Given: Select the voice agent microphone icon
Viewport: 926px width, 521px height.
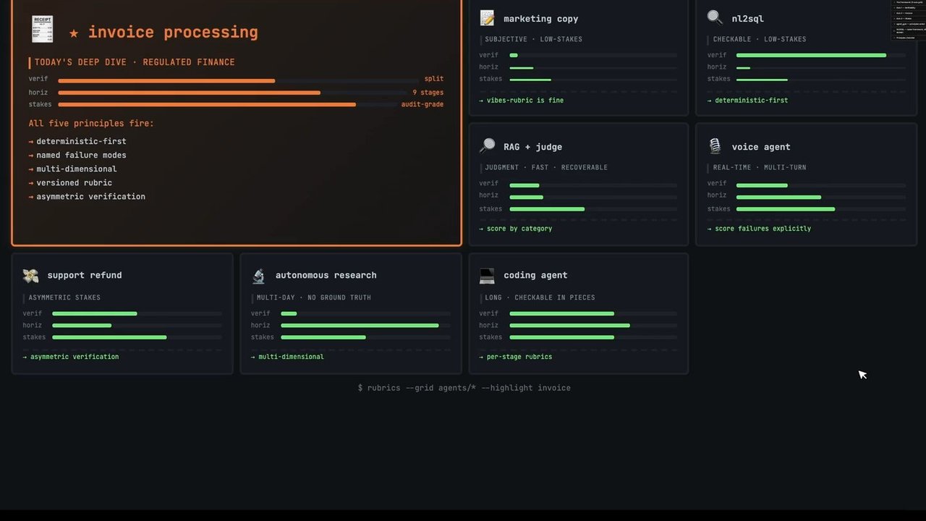Looking at the screenshot, I should tap(715, 146).
